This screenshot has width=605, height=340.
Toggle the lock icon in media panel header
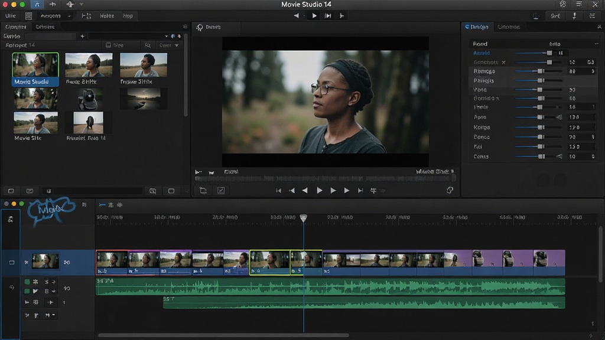coord(185,27)
